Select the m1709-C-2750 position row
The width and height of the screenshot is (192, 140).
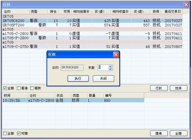(92, 47)
